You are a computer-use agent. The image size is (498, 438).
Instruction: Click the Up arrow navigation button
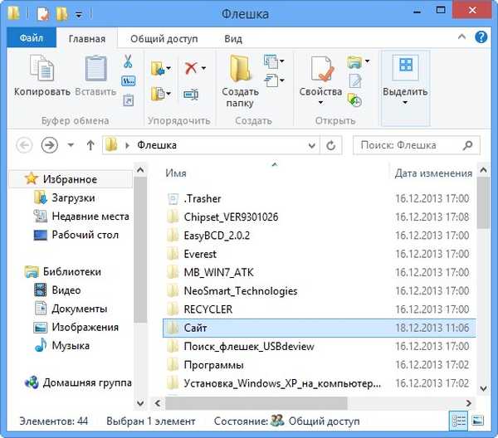(x=89, y=145)
